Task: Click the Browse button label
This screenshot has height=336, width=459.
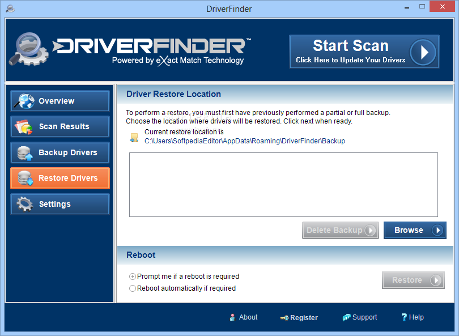Action: coord(409,231)
